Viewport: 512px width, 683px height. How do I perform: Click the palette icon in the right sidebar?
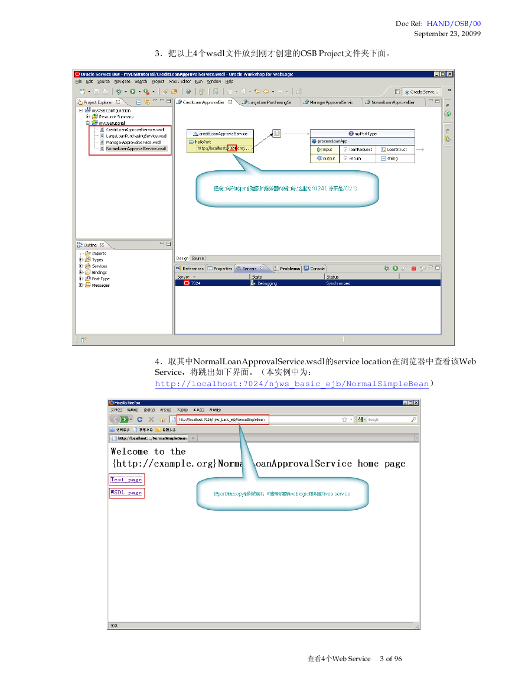click(x=447, y=140)
